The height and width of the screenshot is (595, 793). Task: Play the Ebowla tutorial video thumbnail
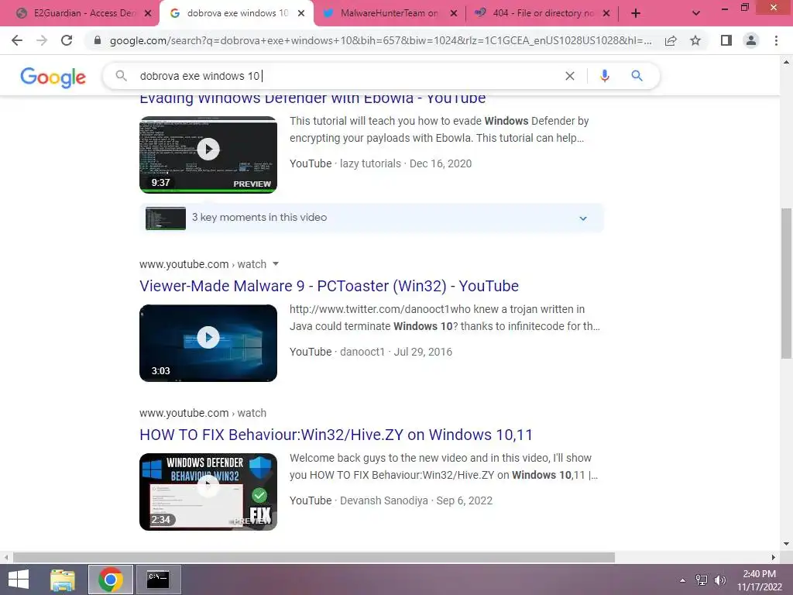[208, 154]
